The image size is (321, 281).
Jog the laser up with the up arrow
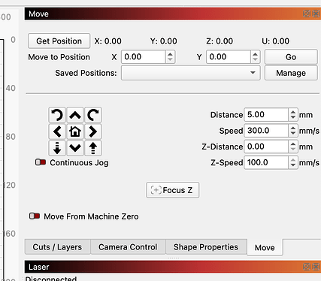(x=75, y=115)
